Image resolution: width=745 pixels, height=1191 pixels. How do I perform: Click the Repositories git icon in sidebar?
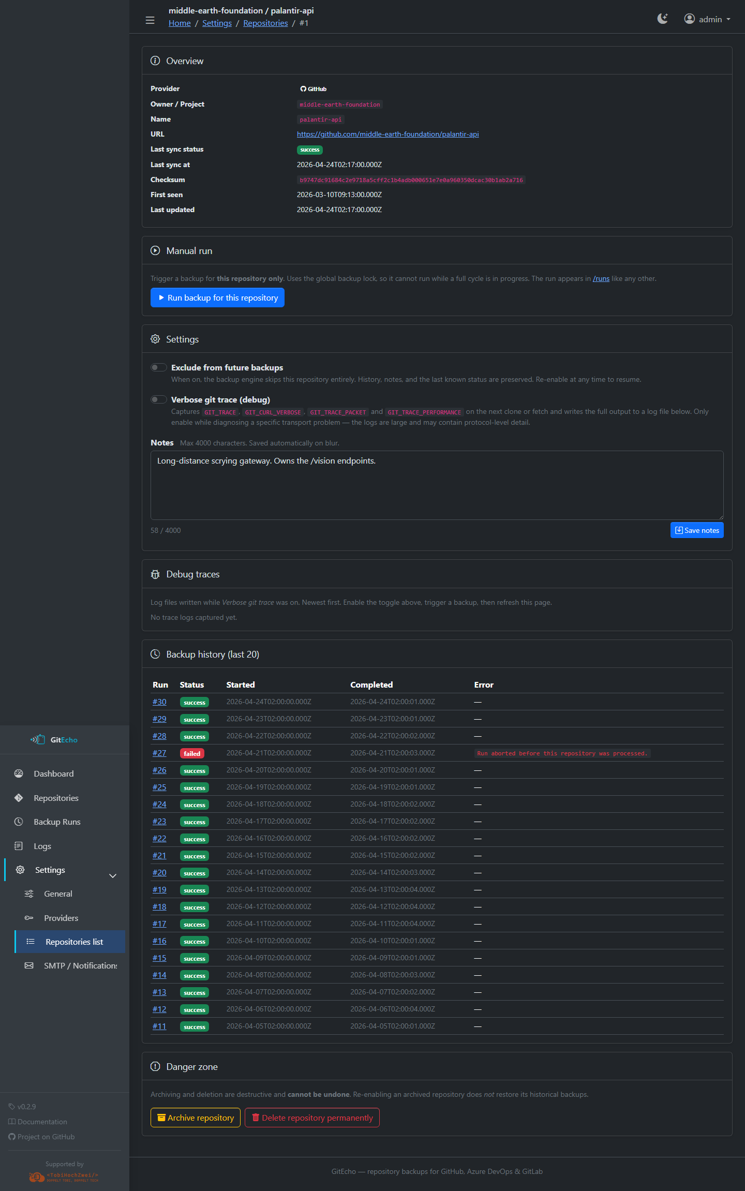pos(19,798)
